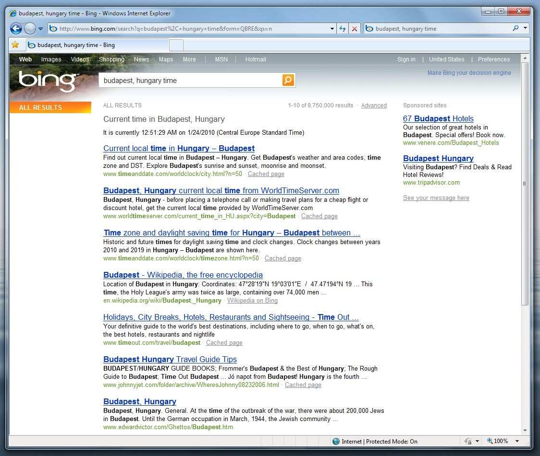Click the Bing page search input box
This screenshot has width=540, height=456.
pyautogui.click(x=190, y=81)
